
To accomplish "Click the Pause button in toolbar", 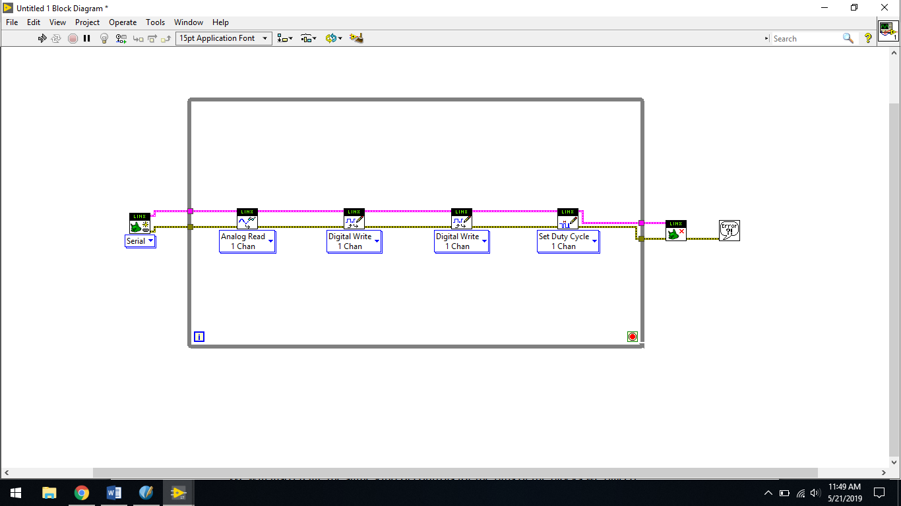I will pos(87,38).
